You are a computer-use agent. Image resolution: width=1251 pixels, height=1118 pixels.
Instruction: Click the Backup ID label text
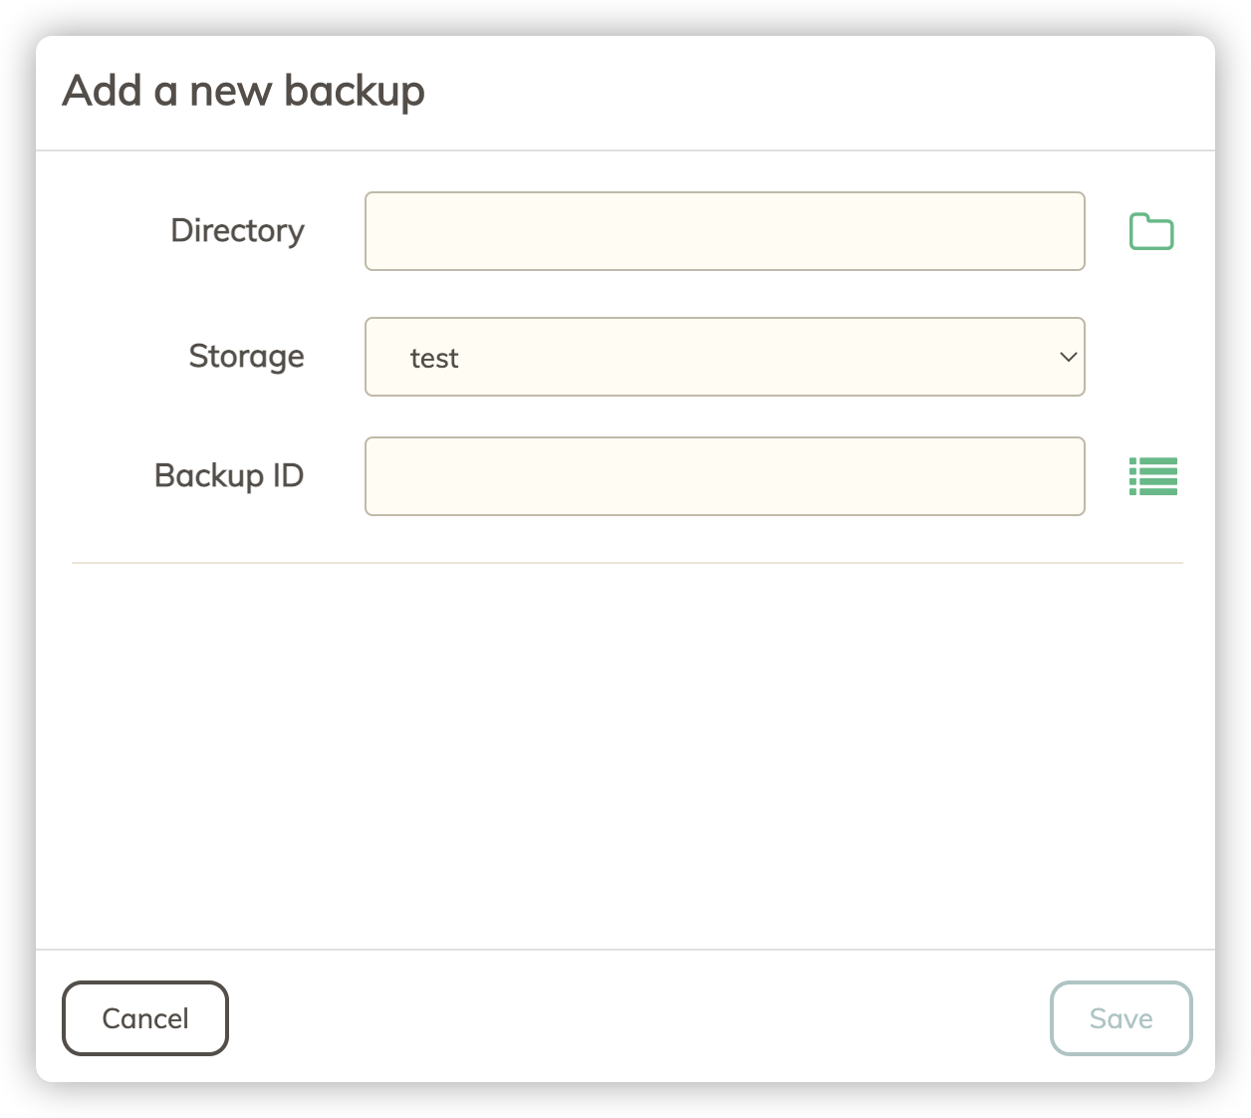(x=228, y=476)
